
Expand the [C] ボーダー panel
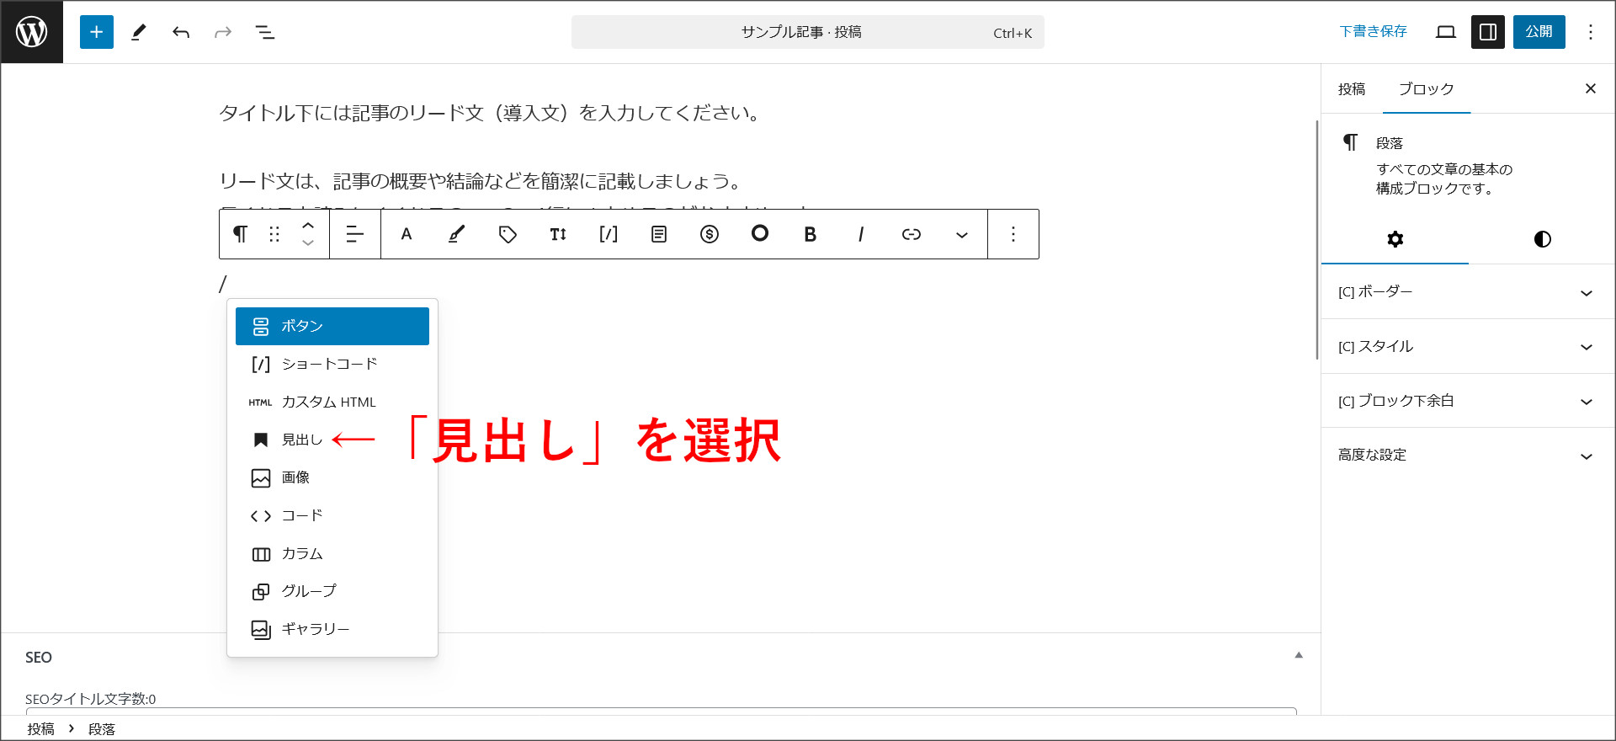pyautogui.click(x=1466, y=292)
